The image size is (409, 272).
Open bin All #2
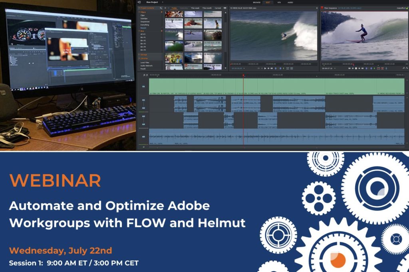click(143, 34)
